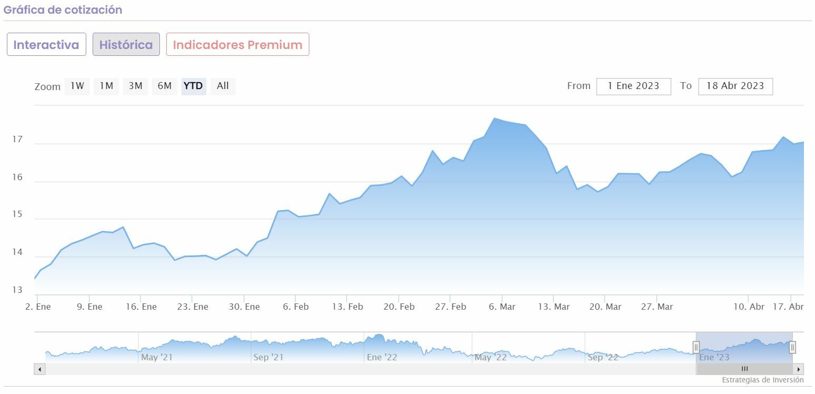Open the Estrategias de Inversión credit link

762,380
